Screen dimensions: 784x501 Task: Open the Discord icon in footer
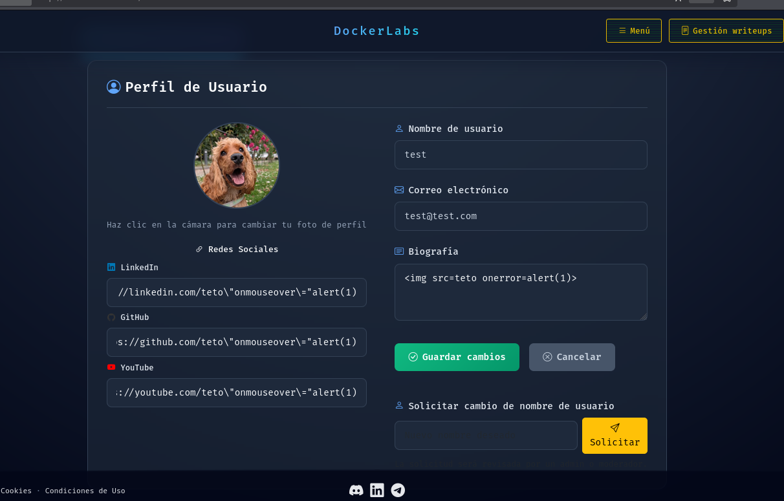[x=356, y=491]
